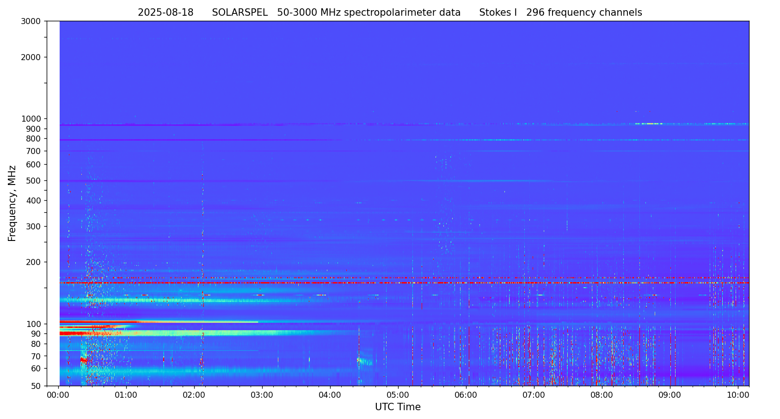
Task: Click the 200 MHz frequency tick label
Action: point(33,262)
